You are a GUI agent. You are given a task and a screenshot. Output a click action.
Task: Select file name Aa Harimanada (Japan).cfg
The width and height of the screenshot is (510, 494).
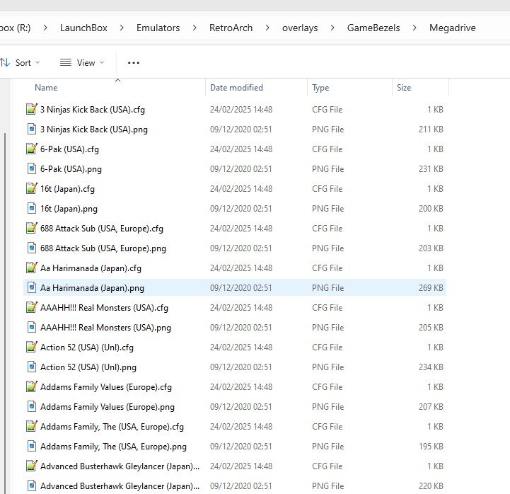coord(91,268)
